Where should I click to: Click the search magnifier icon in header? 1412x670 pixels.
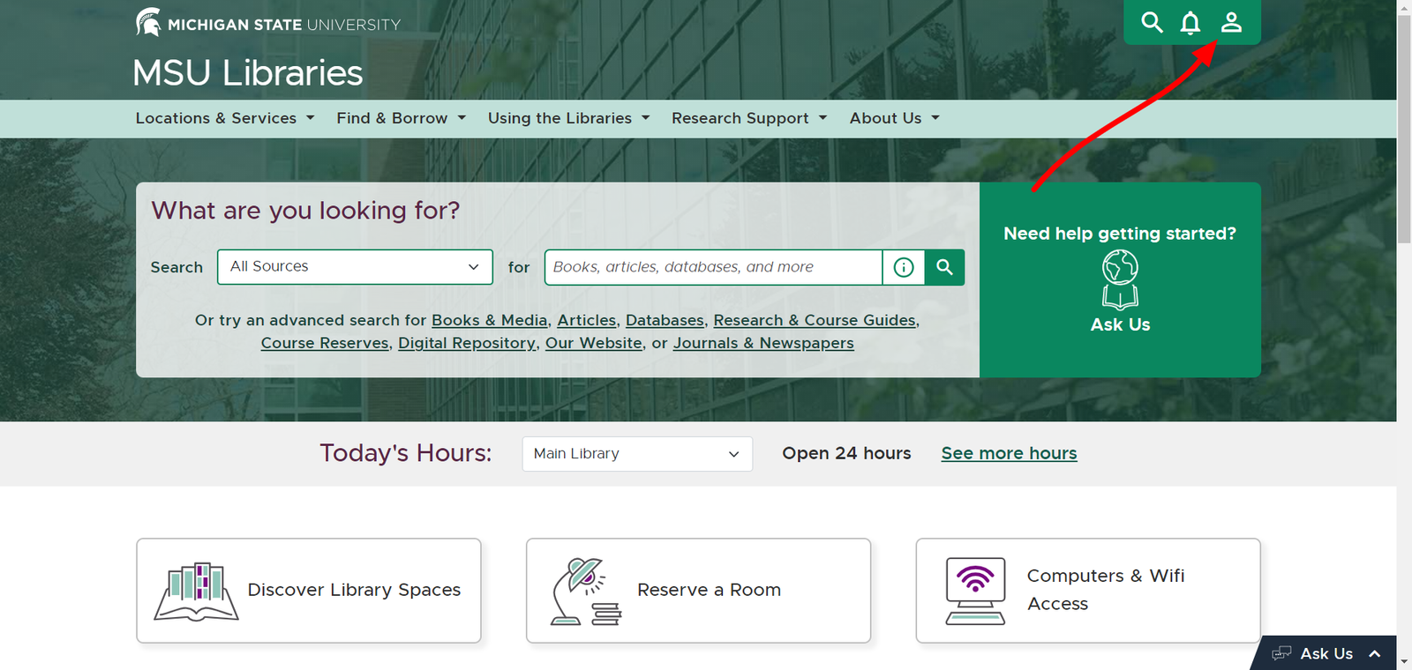1152,22
